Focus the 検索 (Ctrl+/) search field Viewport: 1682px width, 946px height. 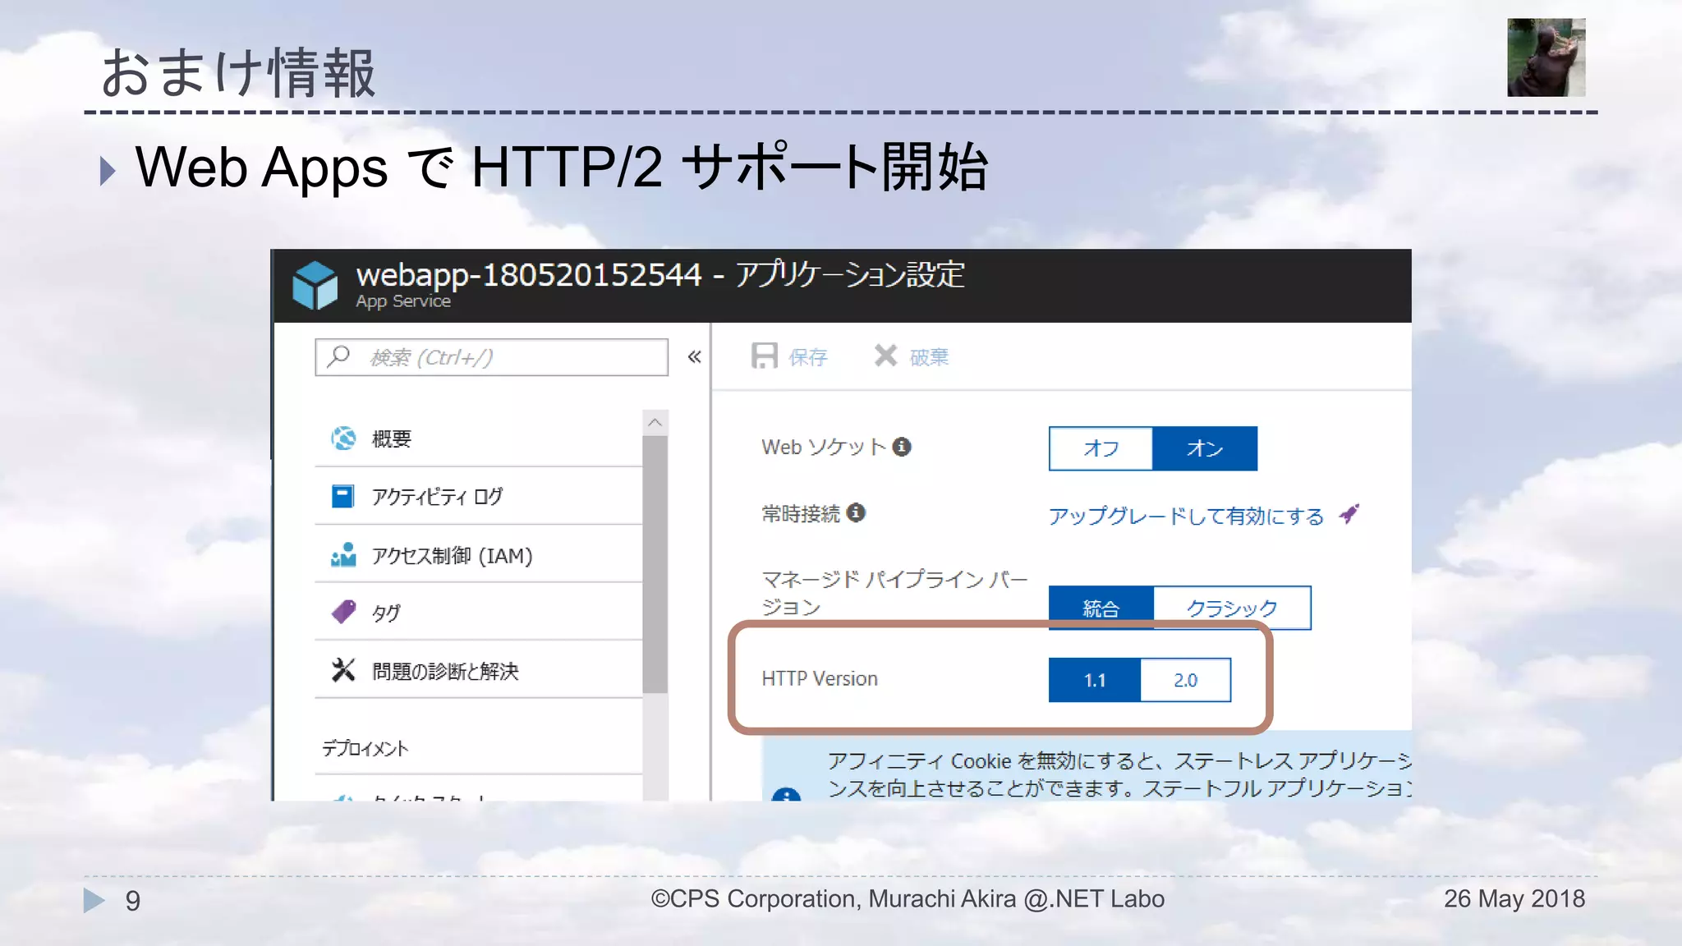pos(491,357)
